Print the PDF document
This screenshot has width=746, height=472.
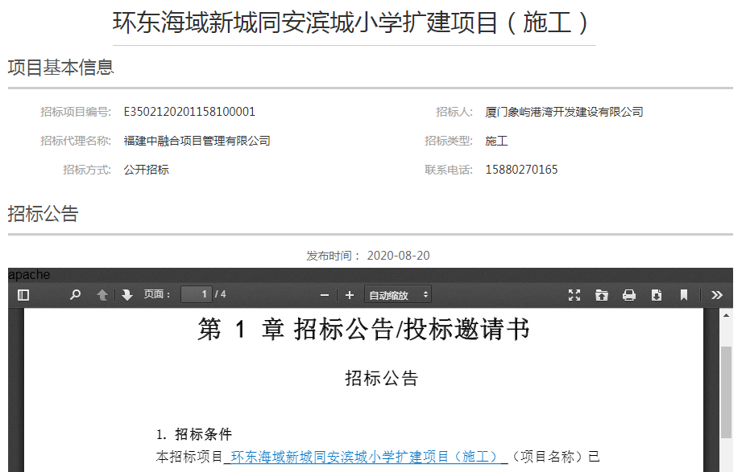coord(629,295)
